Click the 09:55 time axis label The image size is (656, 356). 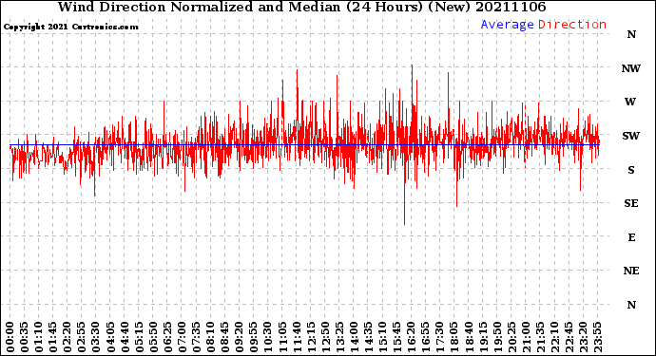coord(254,337)
